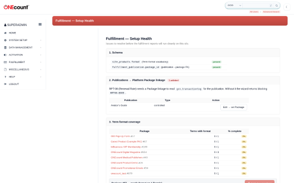
Task: Click the Logout exit icon
Action: coord(5,84)
